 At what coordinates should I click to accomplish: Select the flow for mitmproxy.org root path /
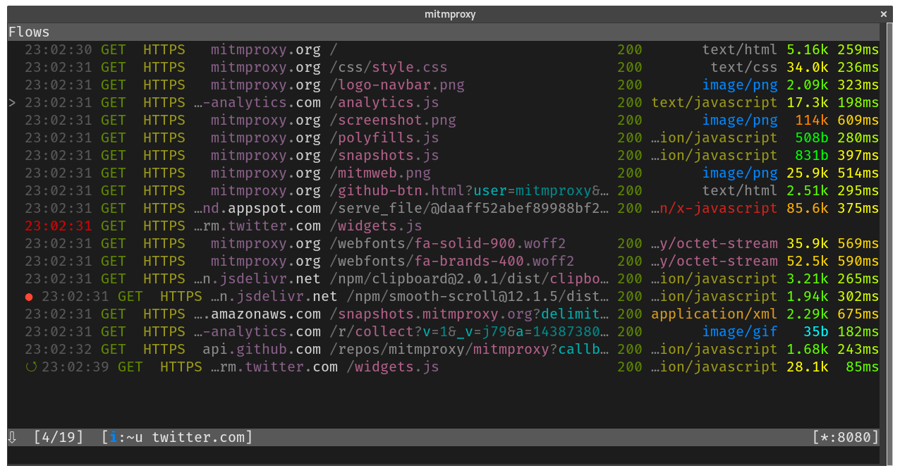(444, 50)
